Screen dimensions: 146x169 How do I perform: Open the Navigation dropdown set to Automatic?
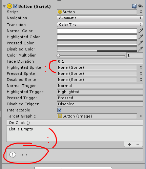(100, 18)
